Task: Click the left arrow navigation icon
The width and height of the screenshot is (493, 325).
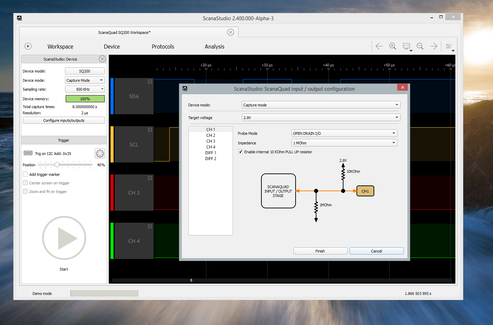Action: [379, 46]
